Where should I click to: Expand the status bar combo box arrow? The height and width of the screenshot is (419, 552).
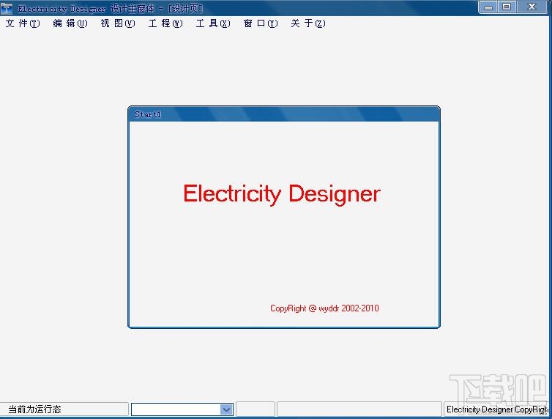[x=226, y=409]
